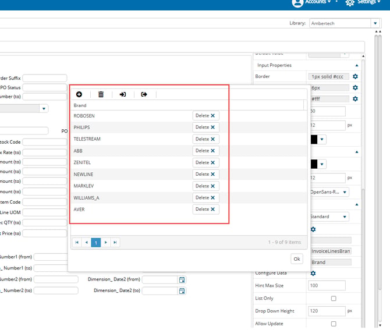
Task: Delete the TELESTREAM brand row
Action: [x=205, y=139]
